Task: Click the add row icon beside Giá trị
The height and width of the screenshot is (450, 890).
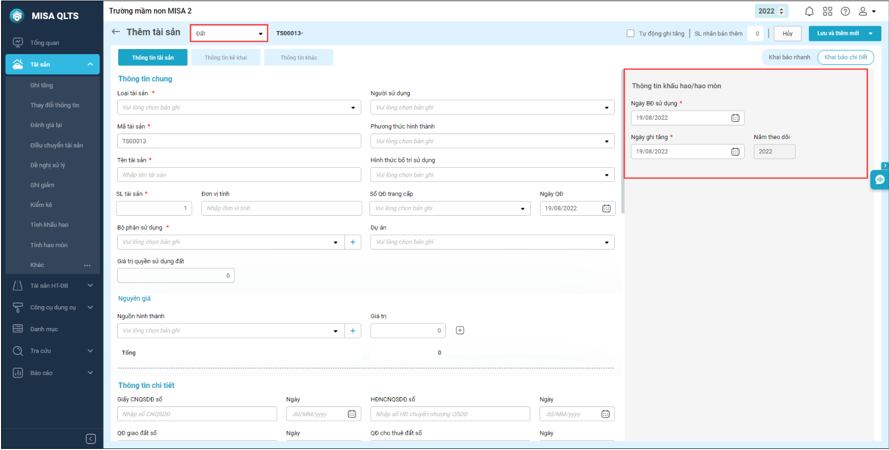Action: (460, 331)
